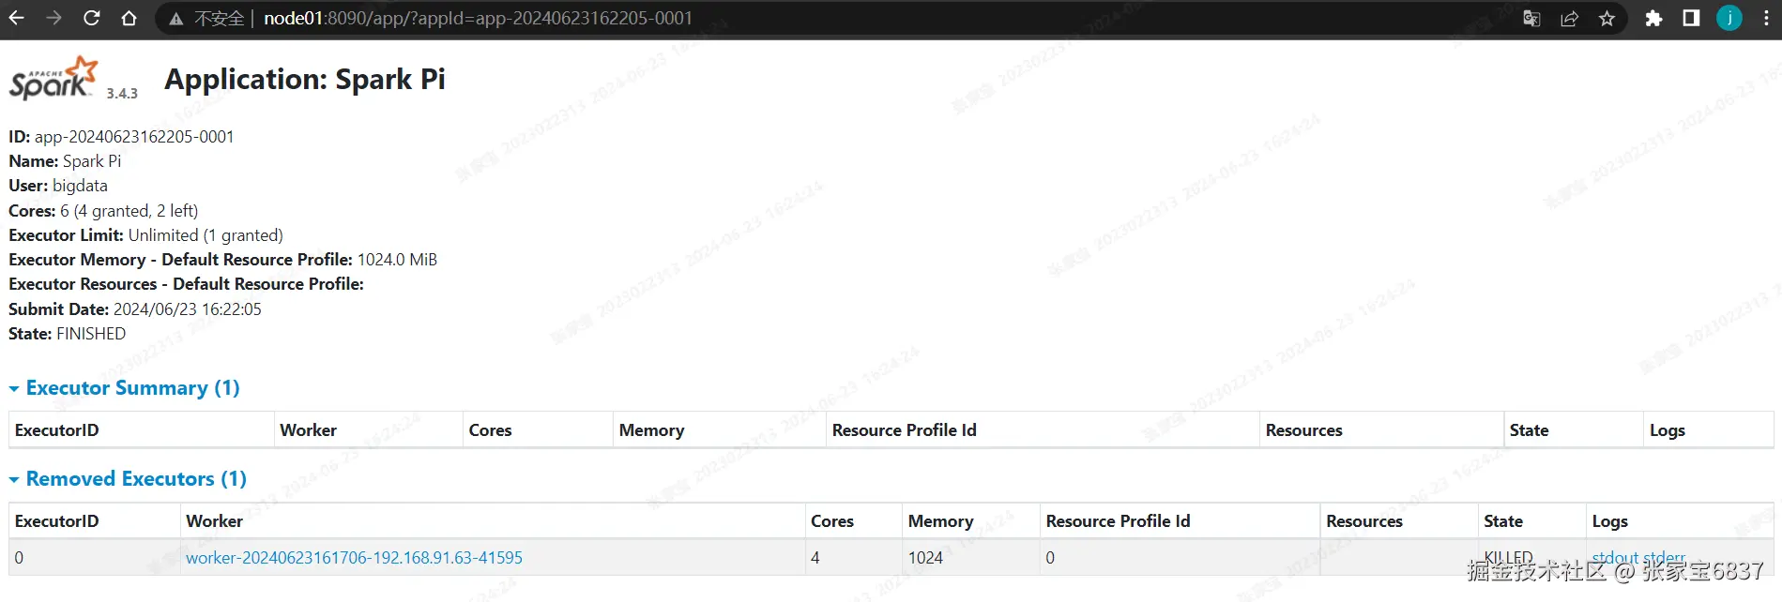
Task: Open the user profile avatar
Action: pos(1729,18)
